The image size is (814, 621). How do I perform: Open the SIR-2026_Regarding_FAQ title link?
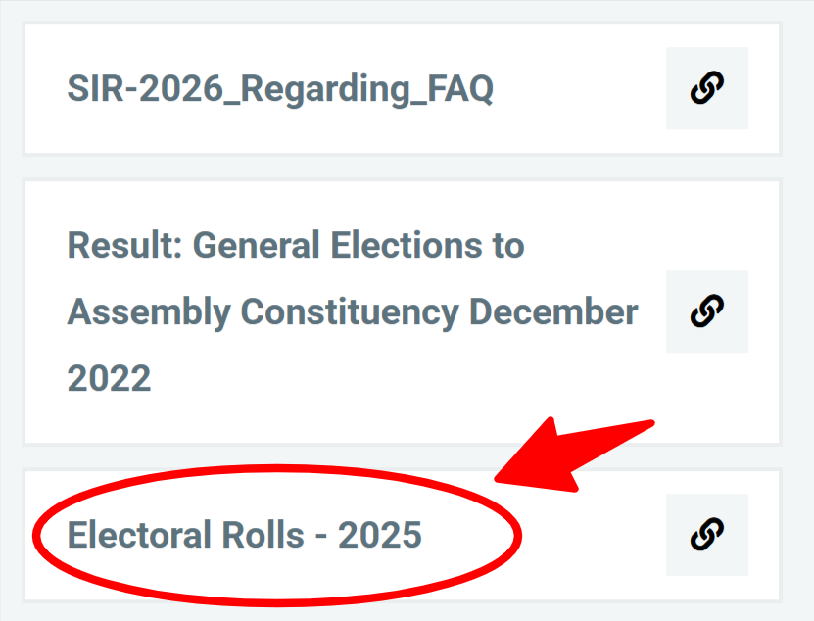pyautogui.click(x=280, y=89)
